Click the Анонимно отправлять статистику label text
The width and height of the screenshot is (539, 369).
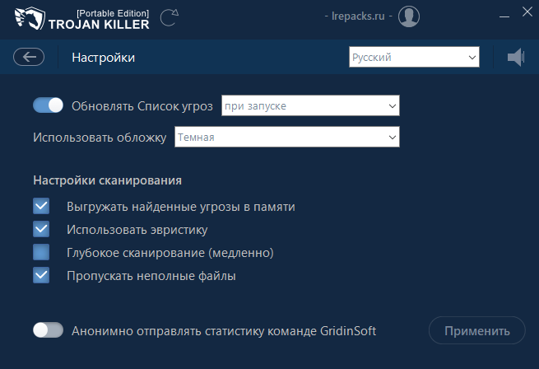tap(224, 331)
